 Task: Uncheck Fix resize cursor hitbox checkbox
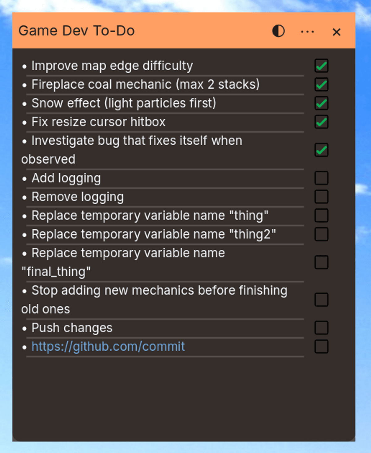pos(321,122)
